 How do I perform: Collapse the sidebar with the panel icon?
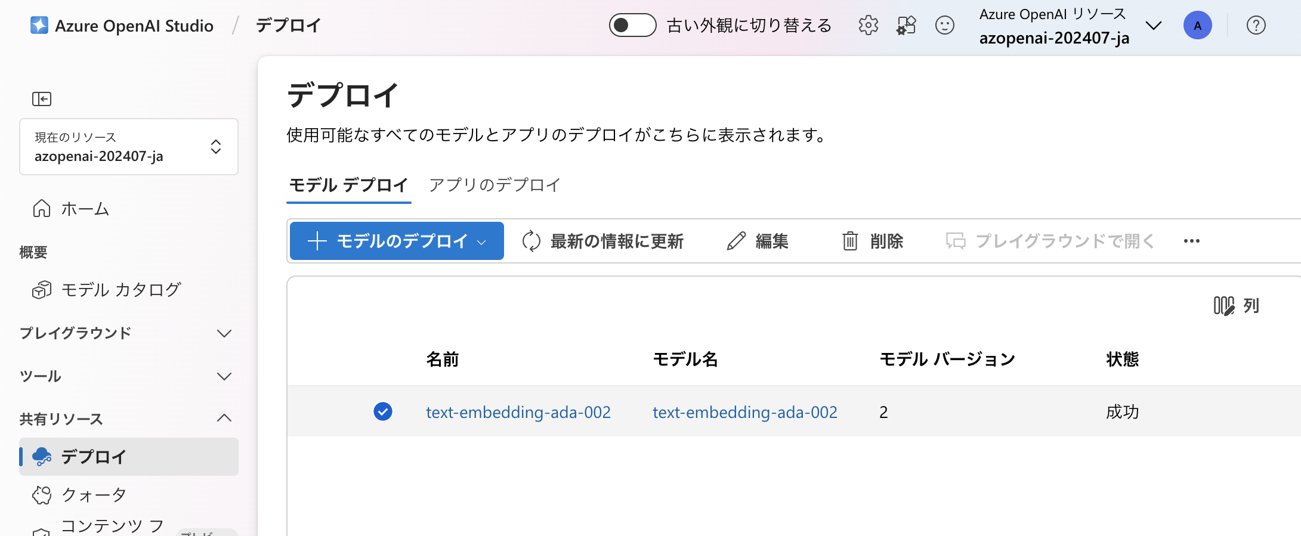(42, 98)
